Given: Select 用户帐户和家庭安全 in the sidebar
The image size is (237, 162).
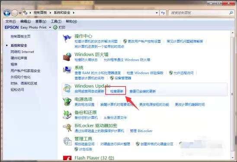Looking at the screenshot, I should (x=26, y=71).
